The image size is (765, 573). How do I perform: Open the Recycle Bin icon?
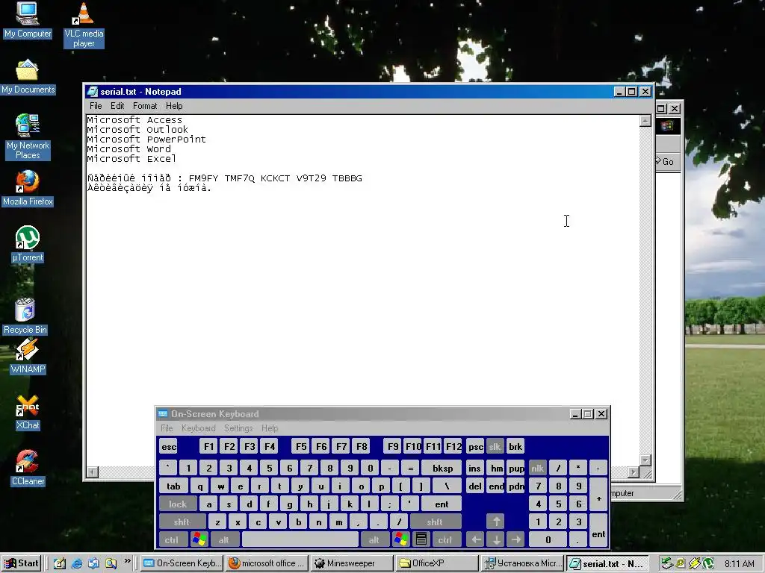coord(25,316)
